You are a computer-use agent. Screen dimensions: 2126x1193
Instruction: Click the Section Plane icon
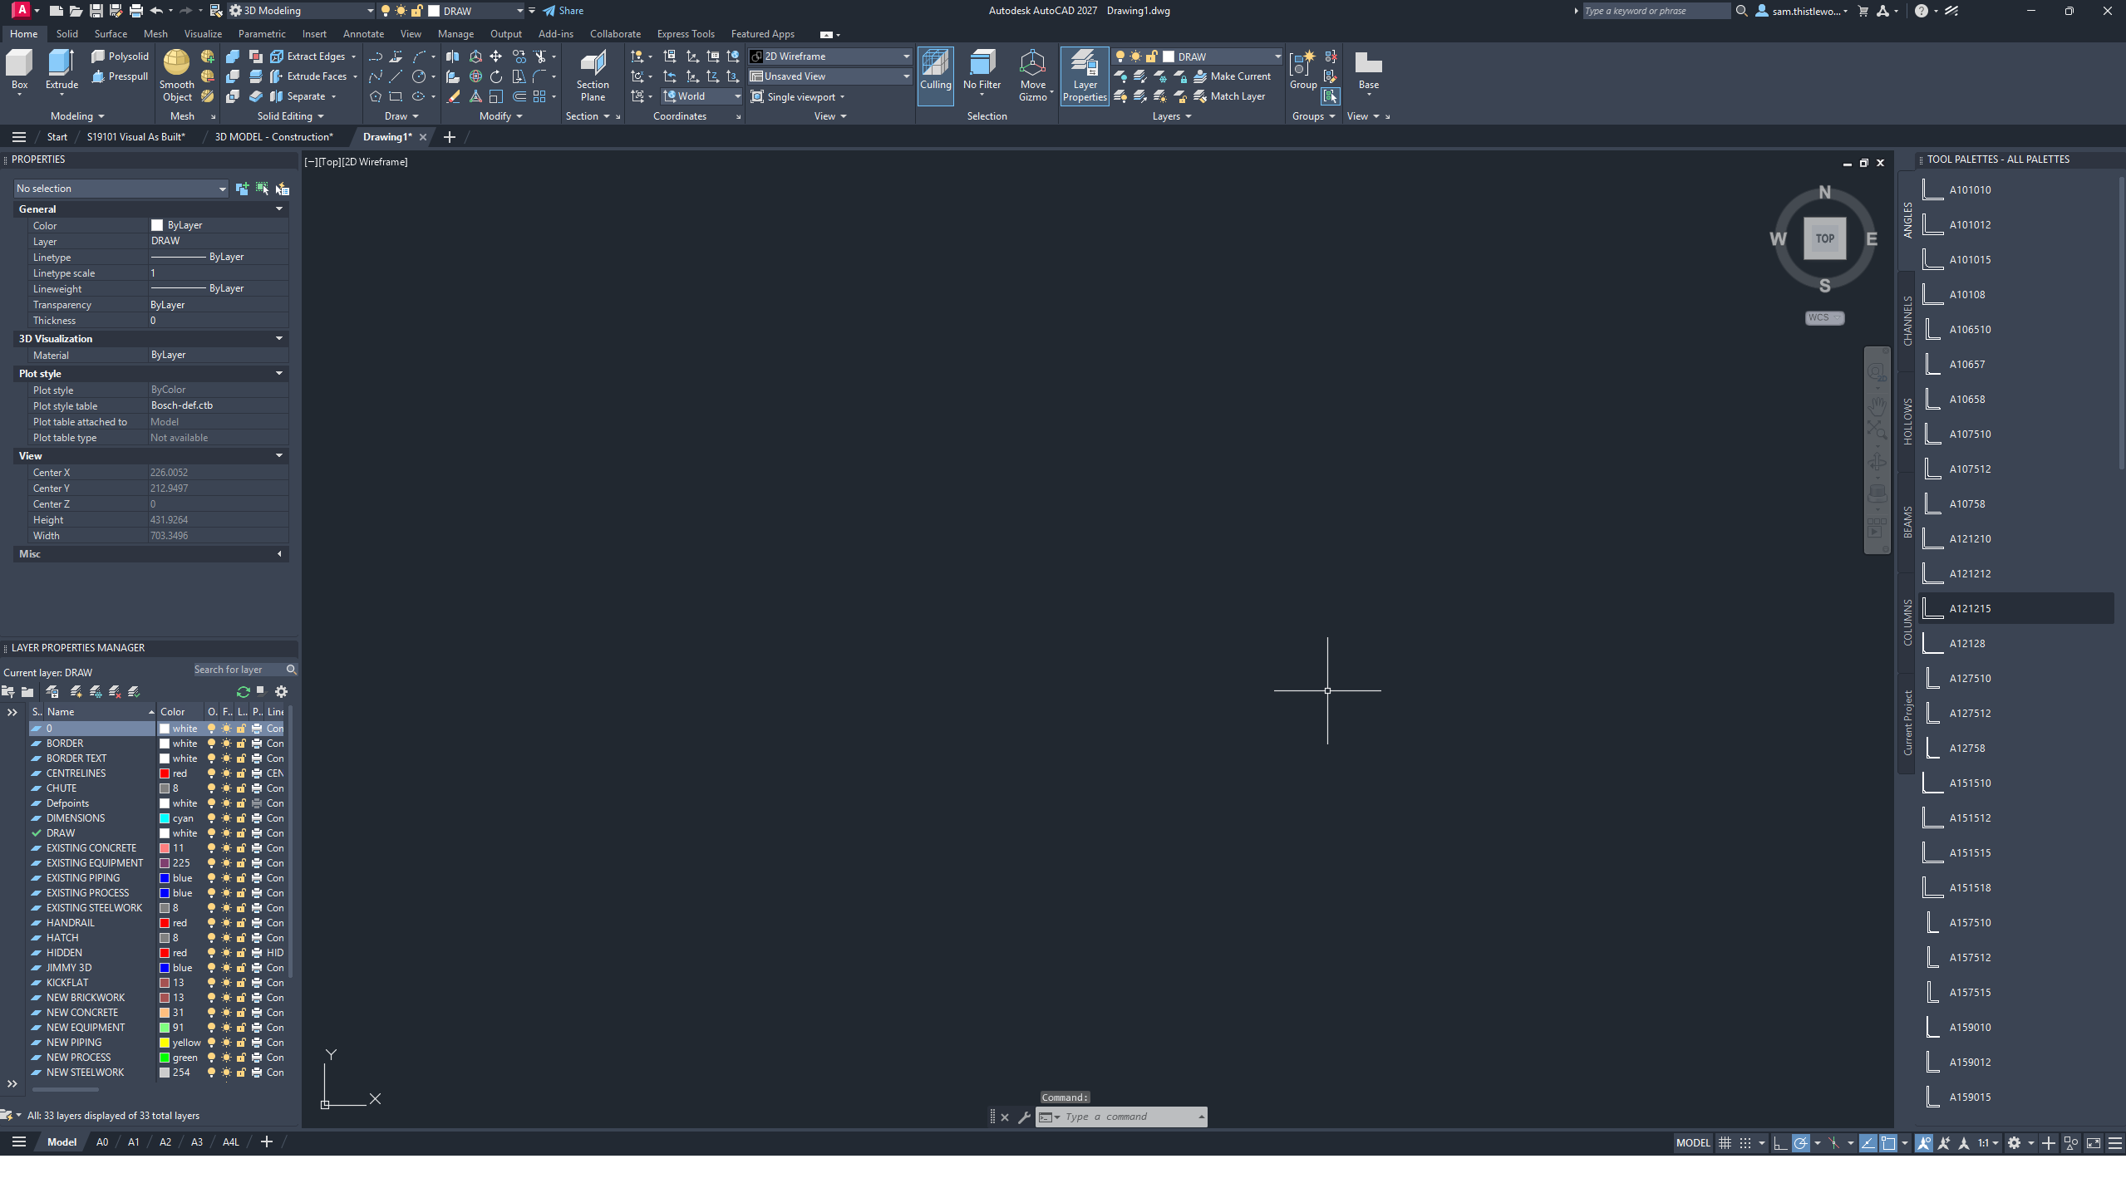click(x=593, y=76)
